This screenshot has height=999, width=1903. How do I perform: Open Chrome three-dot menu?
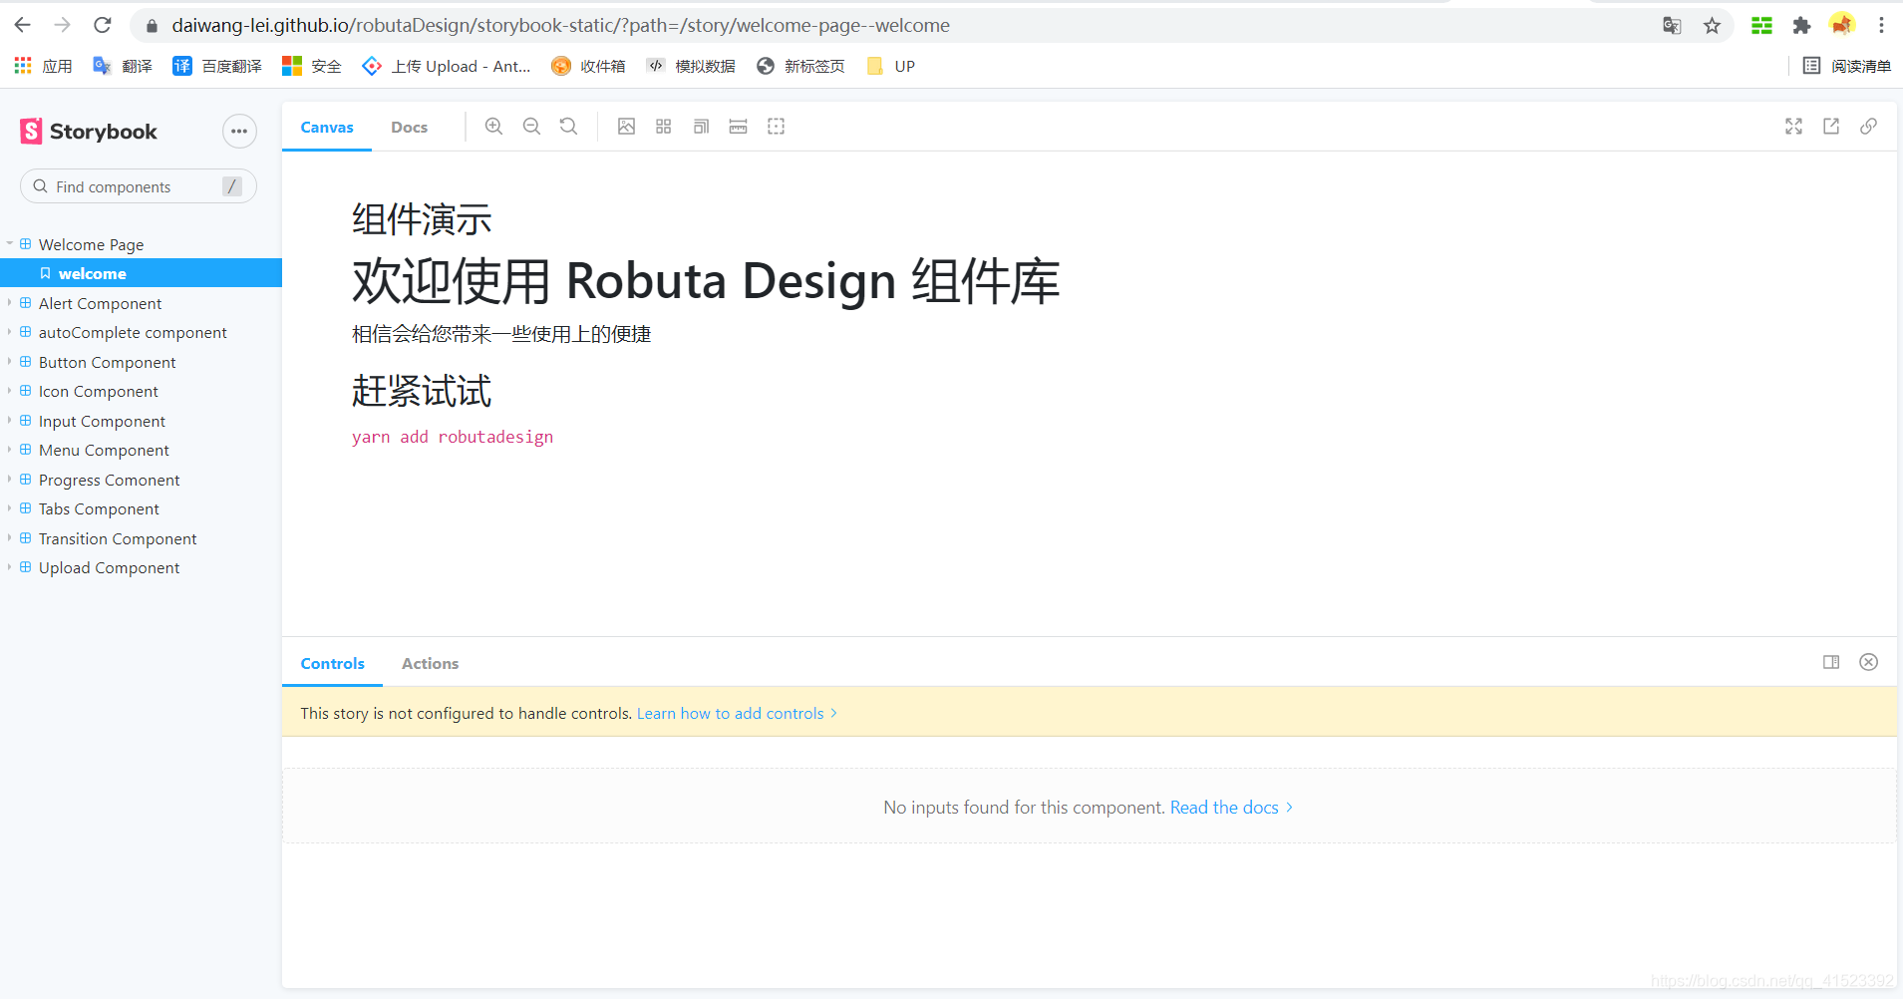pyautogui.click(x=1881, y=26)
